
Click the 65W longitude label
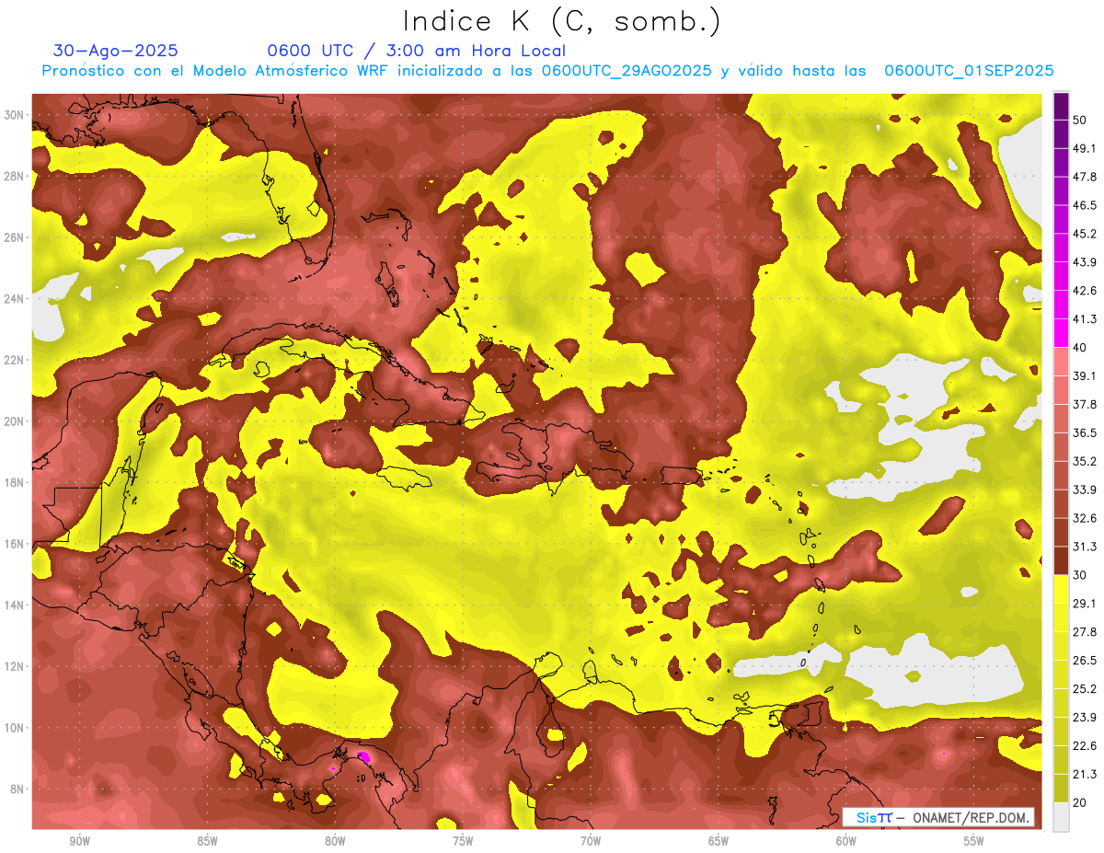(x=719, y=841)
